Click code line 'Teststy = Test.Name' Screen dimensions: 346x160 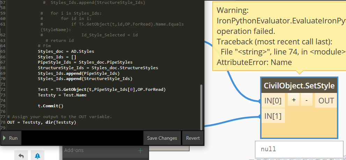[x=62, y=95]
